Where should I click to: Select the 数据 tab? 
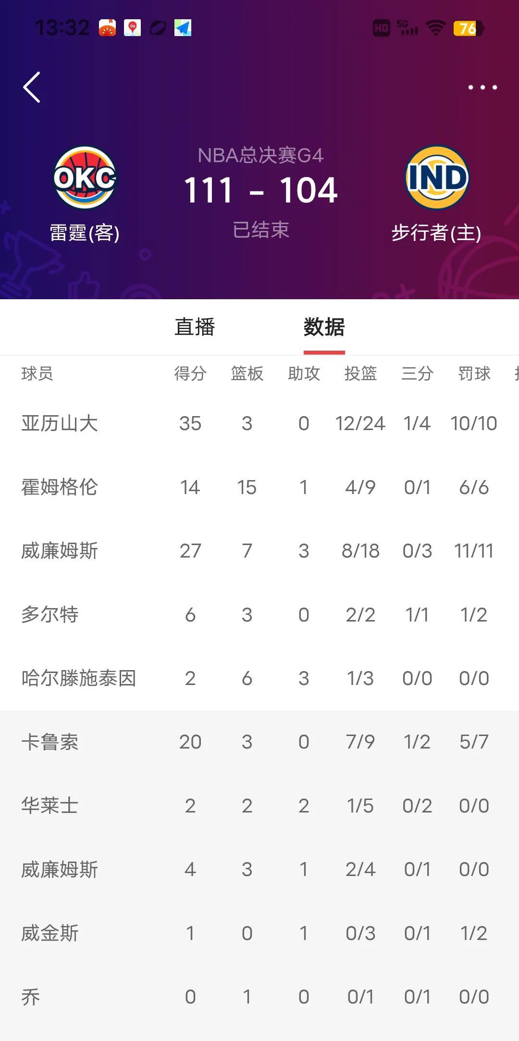click(324, 327)
